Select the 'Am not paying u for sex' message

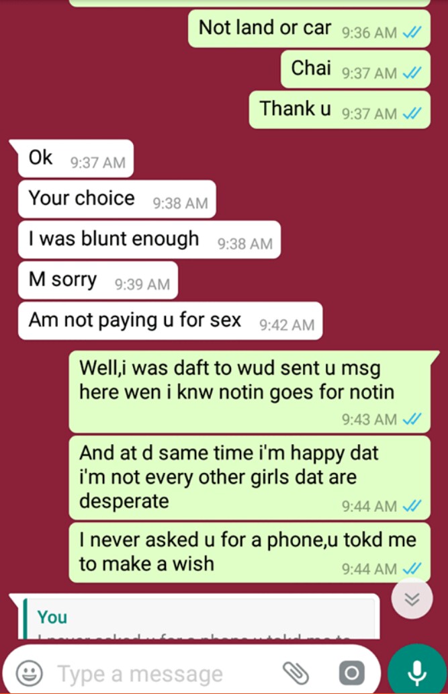coord(170,321)
